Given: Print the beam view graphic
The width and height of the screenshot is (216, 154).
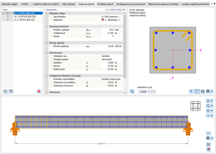Looking at the screenshot, I should point(208,138).
